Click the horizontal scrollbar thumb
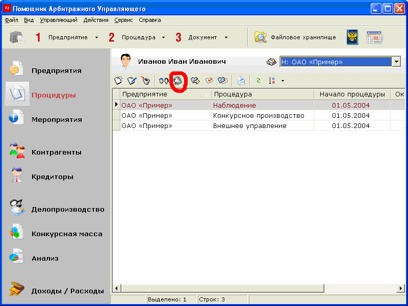The image size is (408, 306). coord(222,288)
